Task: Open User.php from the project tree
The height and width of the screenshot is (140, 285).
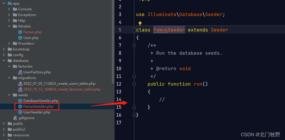Action: (31, 38)
